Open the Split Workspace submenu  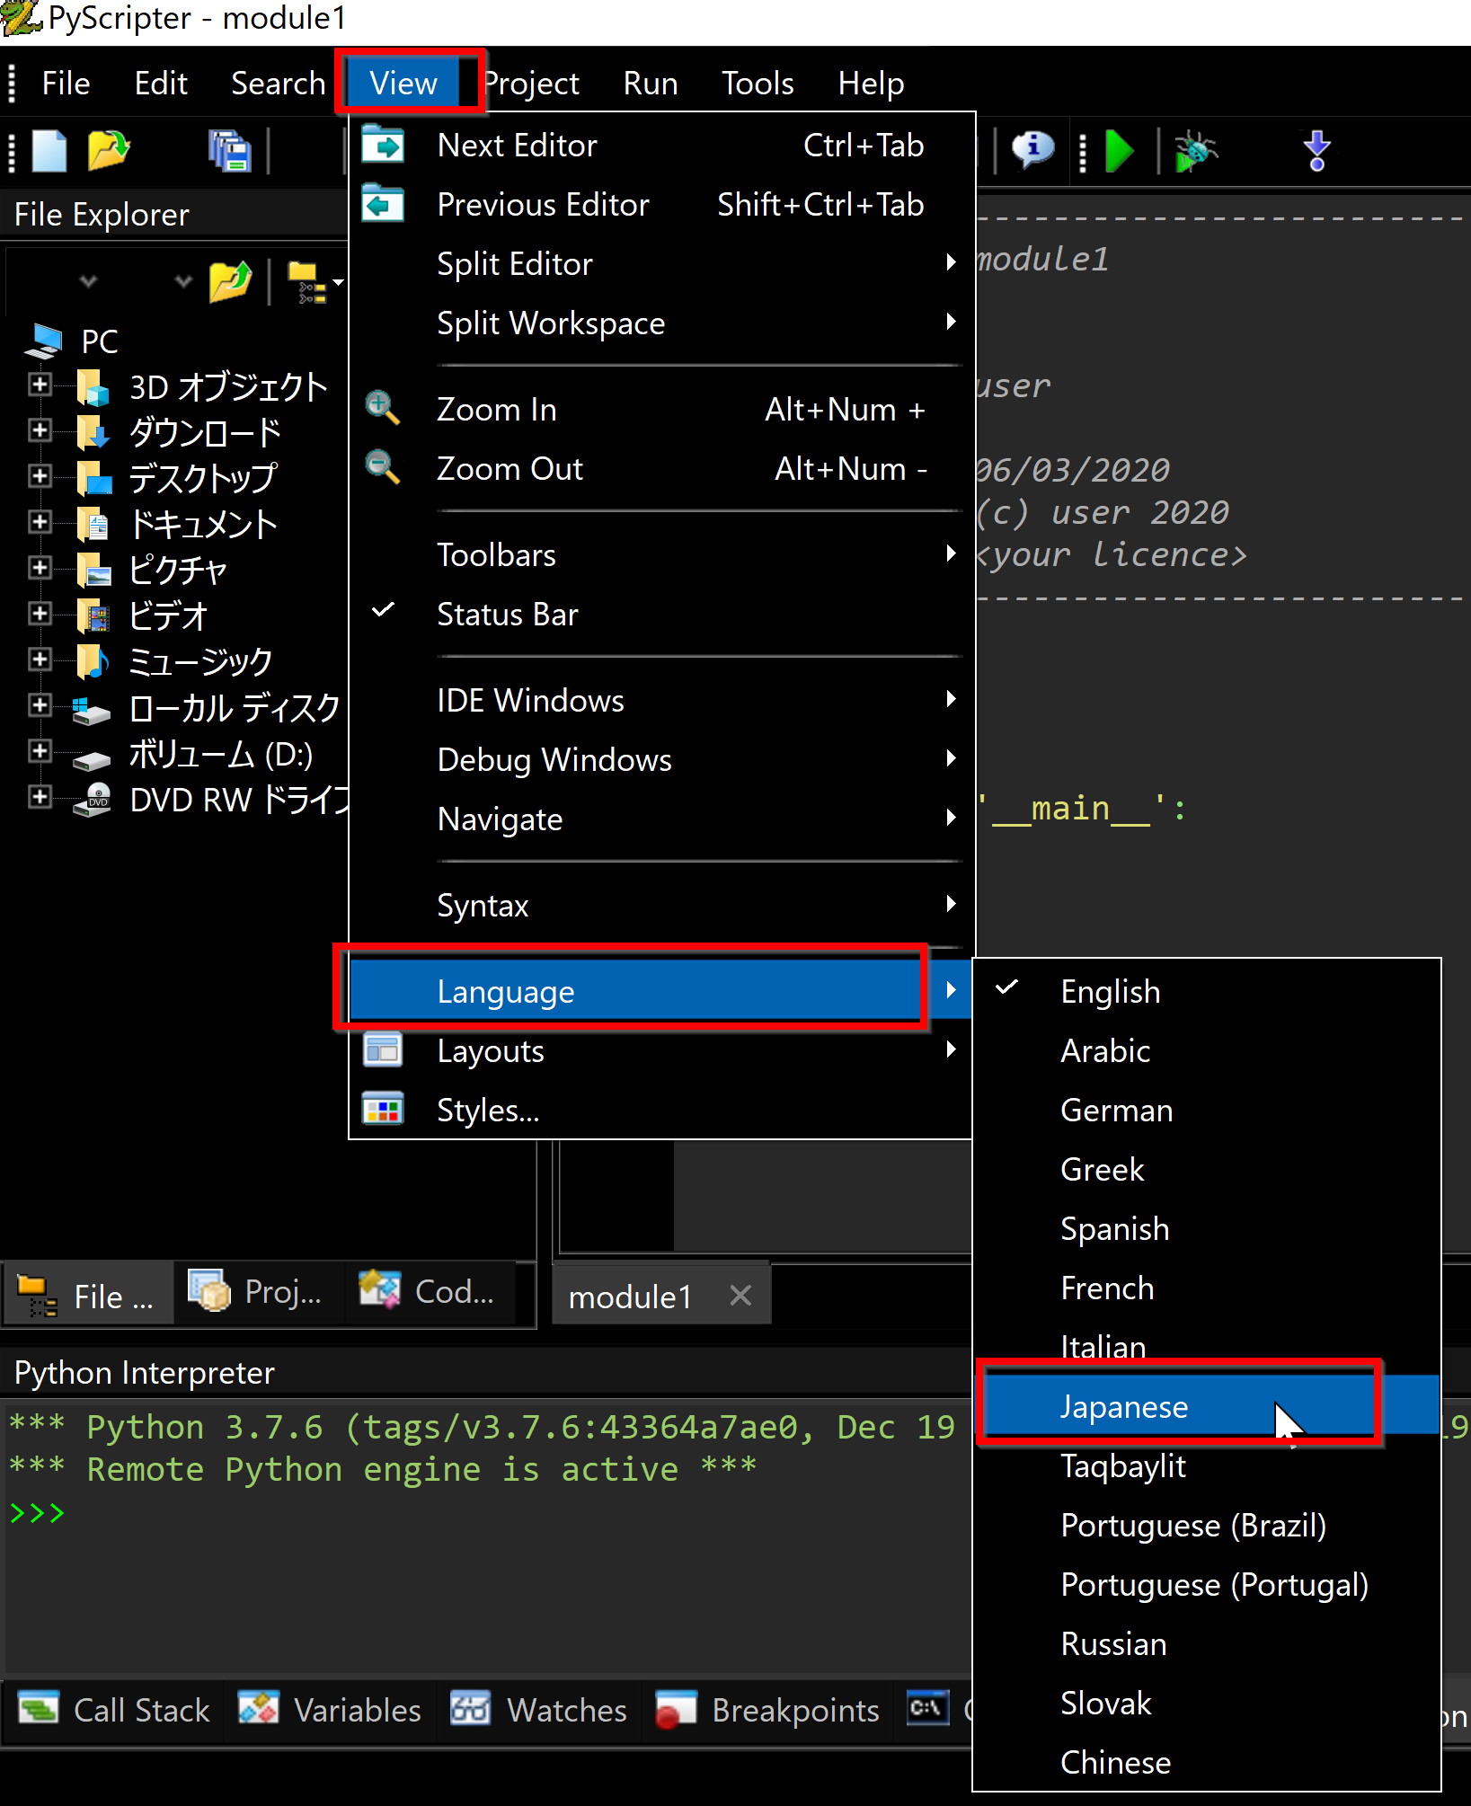(661, 323)
